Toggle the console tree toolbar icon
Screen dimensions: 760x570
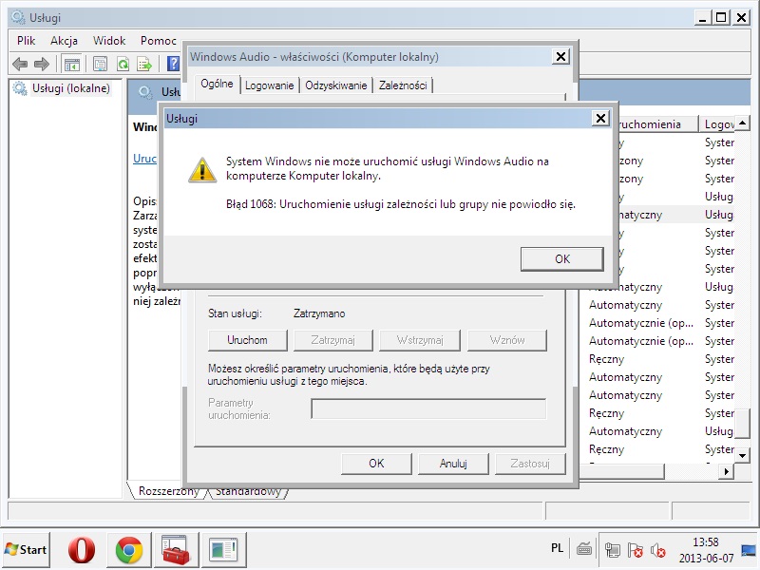[72, 64]
